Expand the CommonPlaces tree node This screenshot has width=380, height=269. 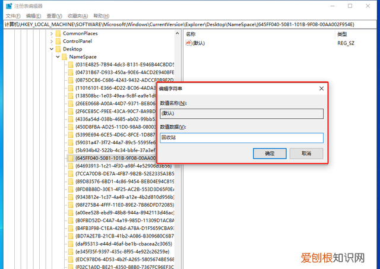point(52,34)
